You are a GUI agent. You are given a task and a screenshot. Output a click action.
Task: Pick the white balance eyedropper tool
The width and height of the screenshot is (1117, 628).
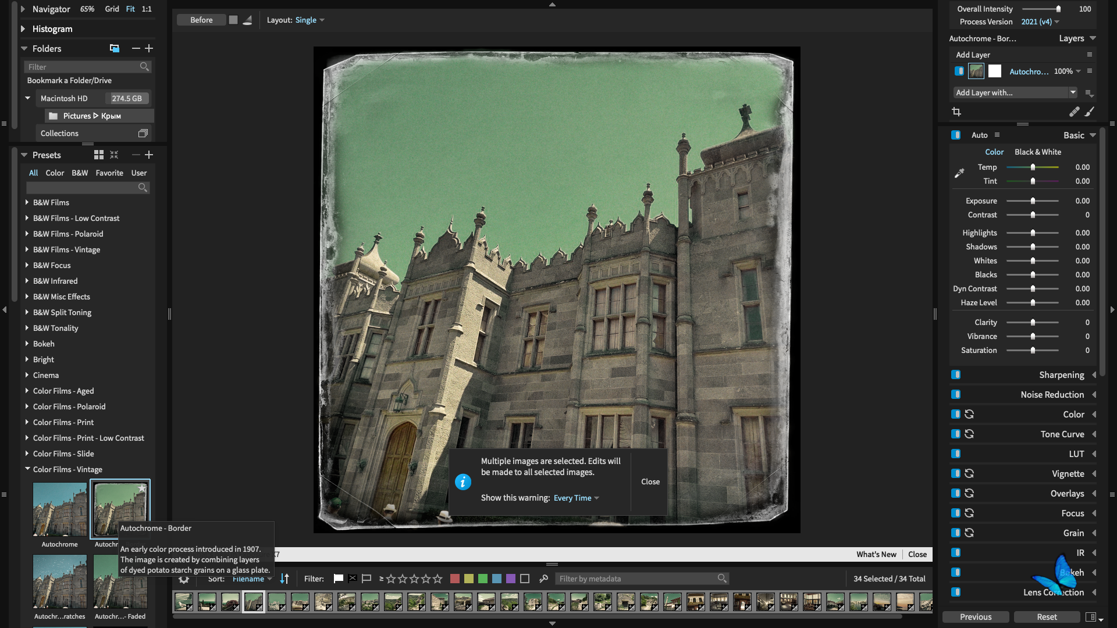pos(959,173)
